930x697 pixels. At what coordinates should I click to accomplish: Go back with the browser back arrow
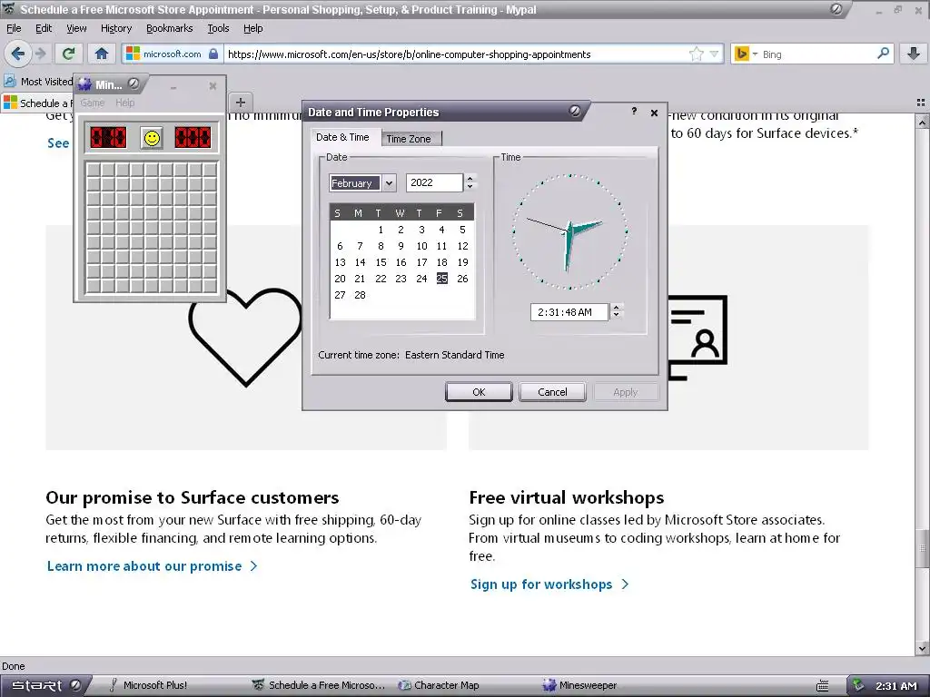[x=17, y=54]
